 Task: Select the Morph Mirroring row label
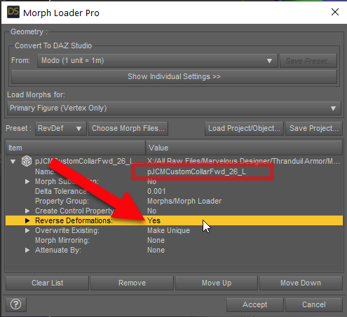pyautogui.click(x=62, y=240)
